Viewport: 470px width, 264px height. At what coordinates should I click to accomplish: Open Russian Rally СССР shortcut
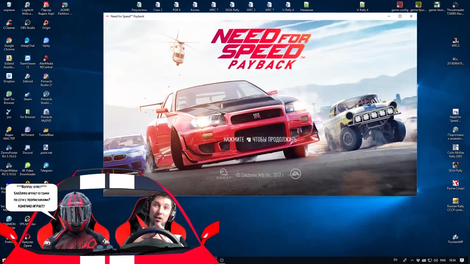[456, 205]
